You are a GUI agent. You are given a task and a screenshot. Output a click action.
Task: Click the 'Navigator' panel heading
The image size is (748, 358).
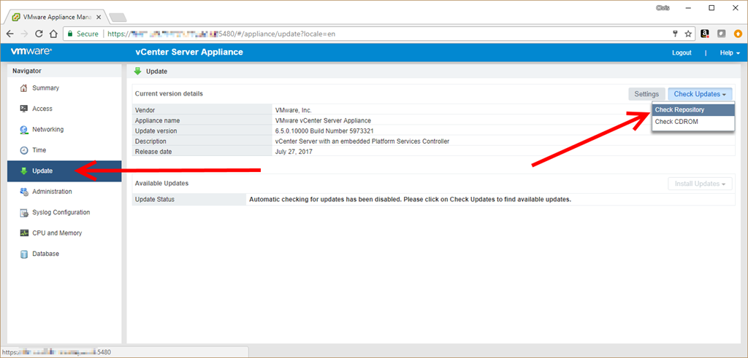[x=27, y=71]
